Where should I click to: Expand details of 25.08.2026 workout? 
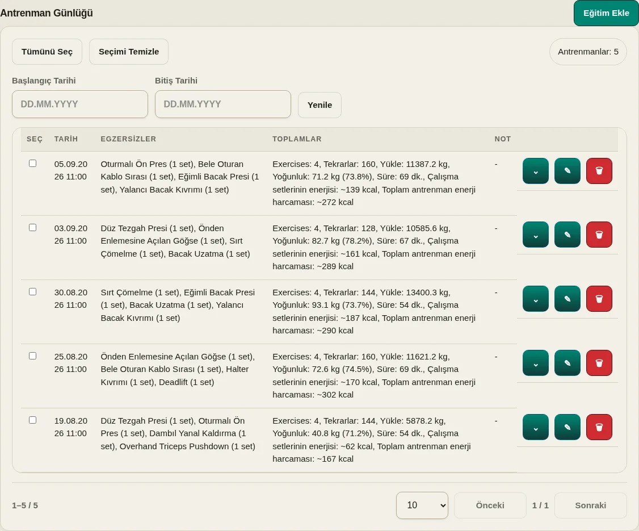click(536, 363)
